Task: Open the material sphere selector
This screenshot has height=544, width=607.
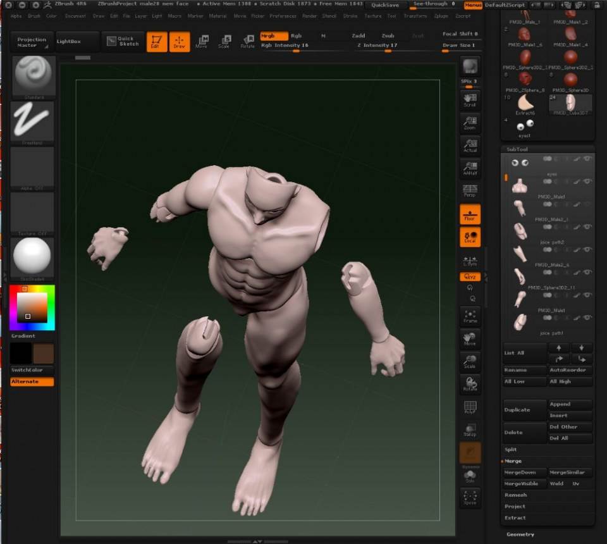Action: point(32,259)
